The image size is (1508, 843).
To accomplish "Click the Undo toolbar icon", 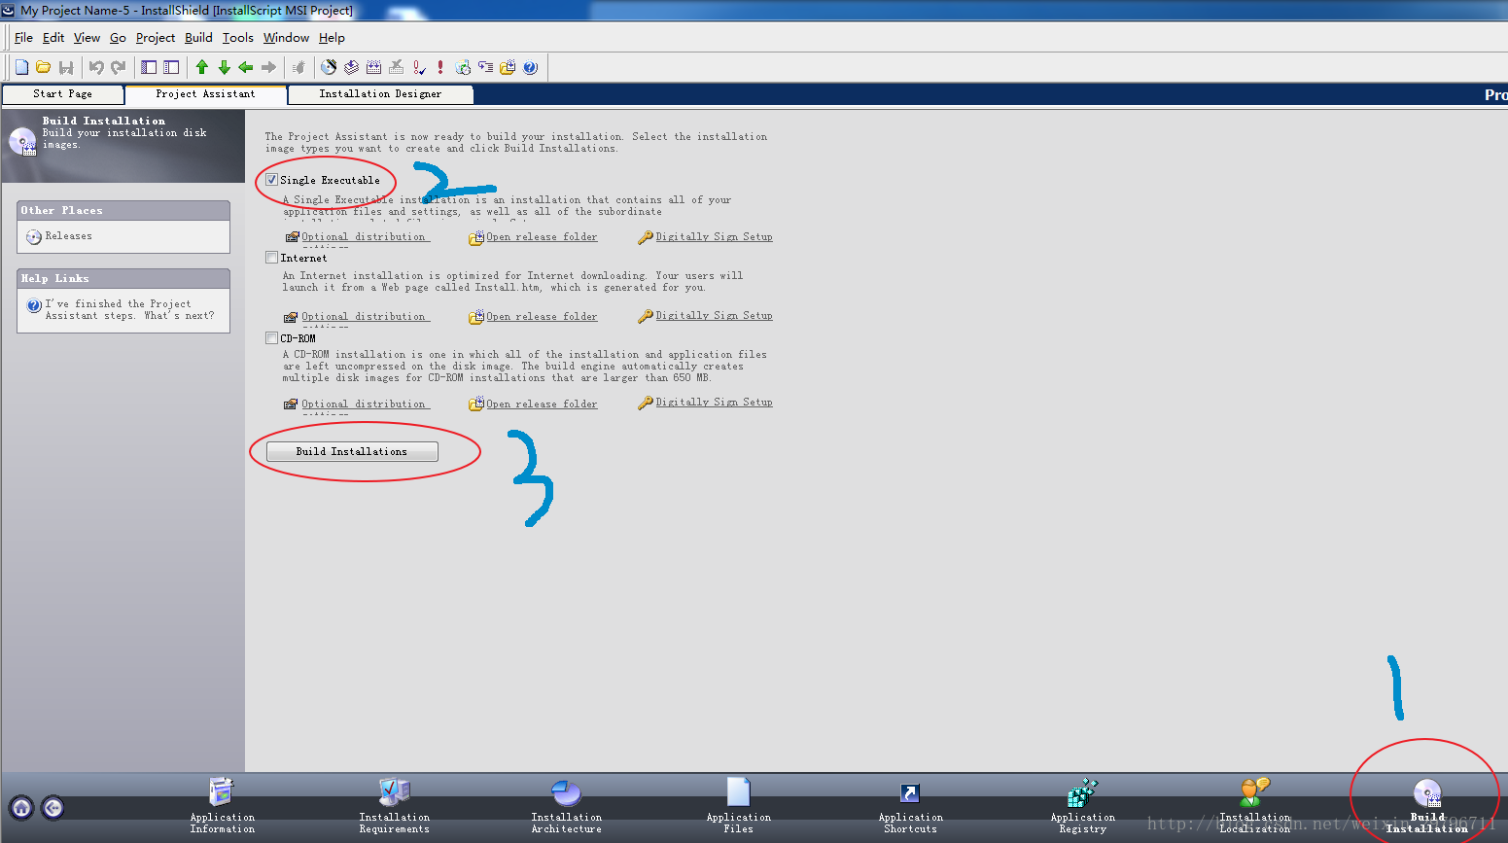I will (x=96, y=67).
